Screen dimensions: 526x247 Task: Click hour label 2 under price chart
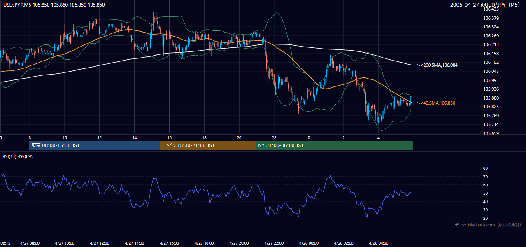[x=344, y=138]
